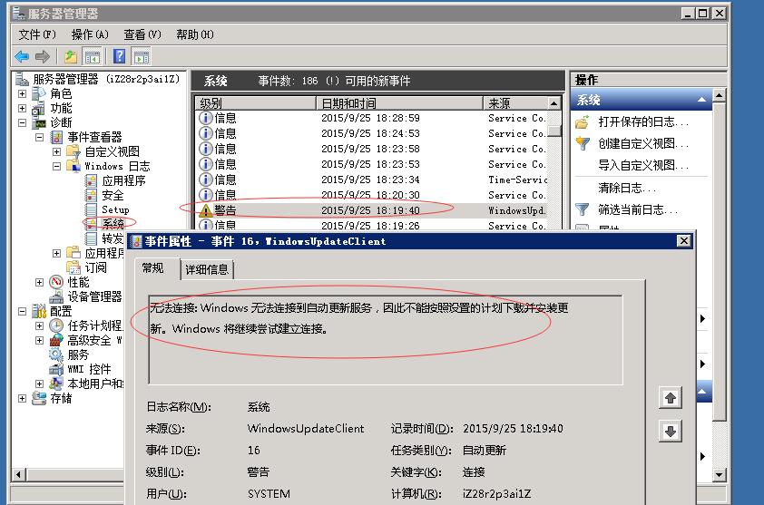Go to previous event with up arrow
This screenshot has width=764, height=505.
coord(671,398)
